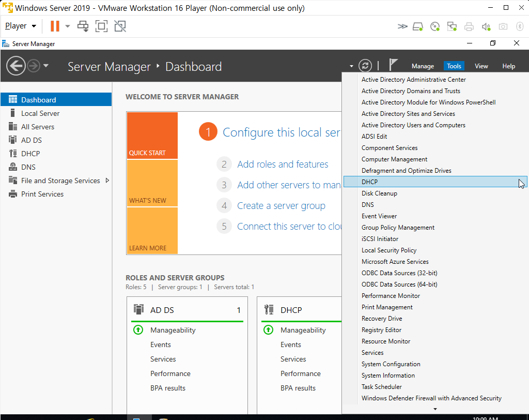Open Task Scheduler from Tools menu
529x420 pixels.
[x=435, y=386]
